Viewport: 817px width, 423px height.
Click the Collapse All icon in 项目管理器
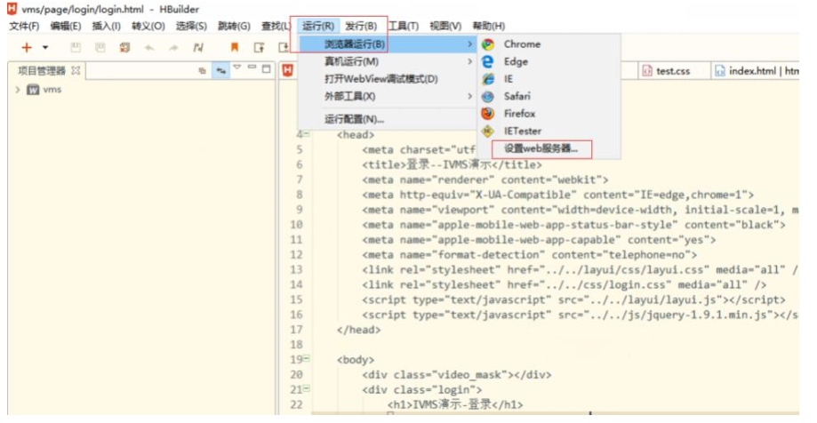point(202,70)
